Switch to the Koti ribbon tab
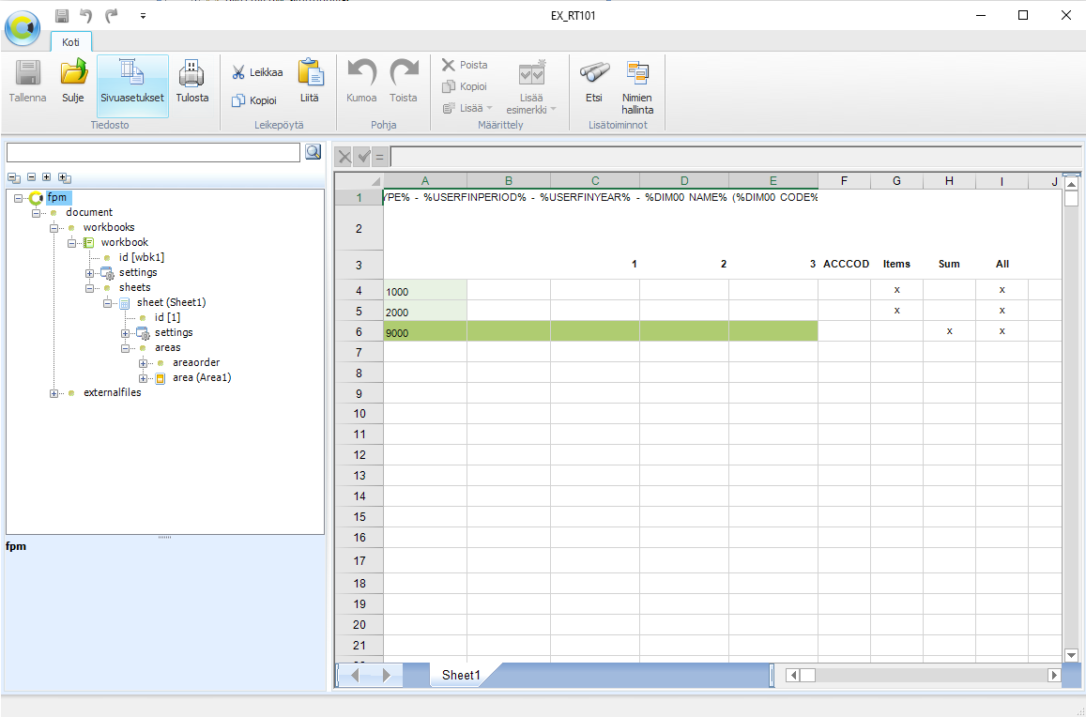 (70, 42)
